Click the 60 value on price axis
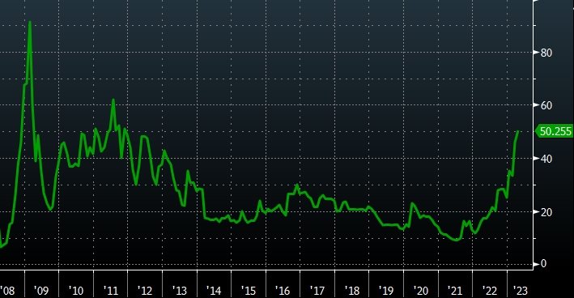The image size is (574, 298). pyautogui.click(x=546, y=105)
